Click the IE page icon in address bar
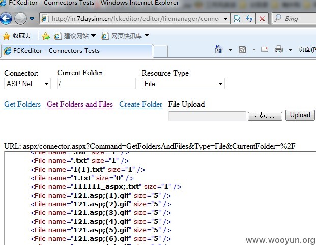Viewport: 316px width, 245px height. pyautogui.click(x=45, y=19)
